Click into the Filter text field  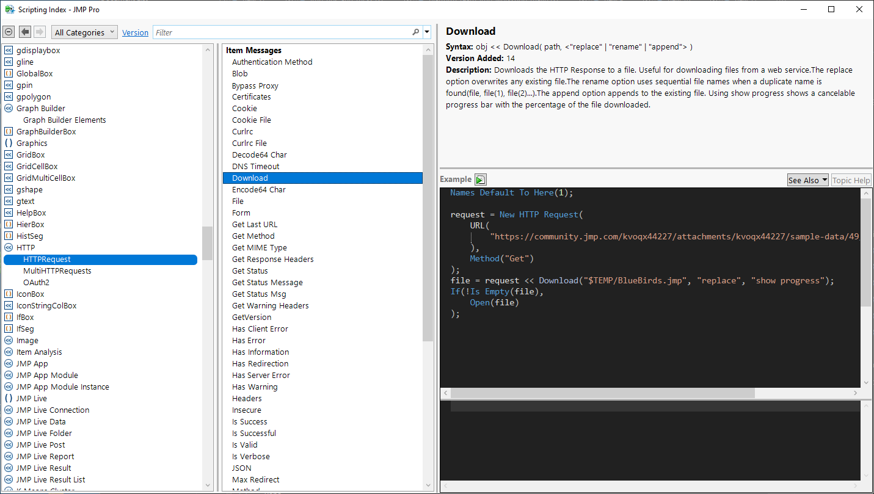(281, 32)
